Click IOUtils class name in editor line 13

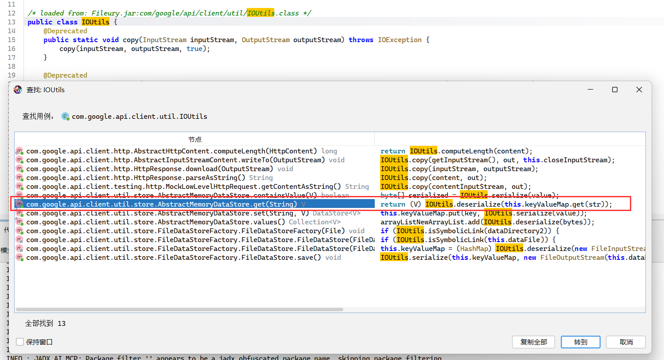95,22
